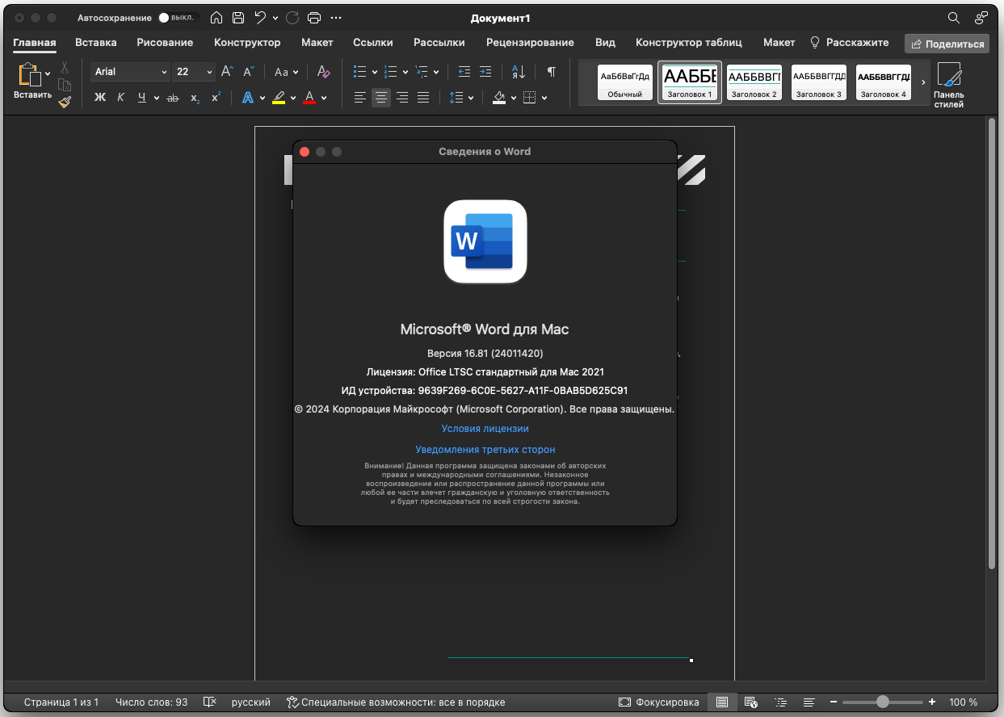The width and height of the screenshot is (1004, 717).
Task: Open the Рецензирование ribbon tab
Action: [x=530, y=43]
